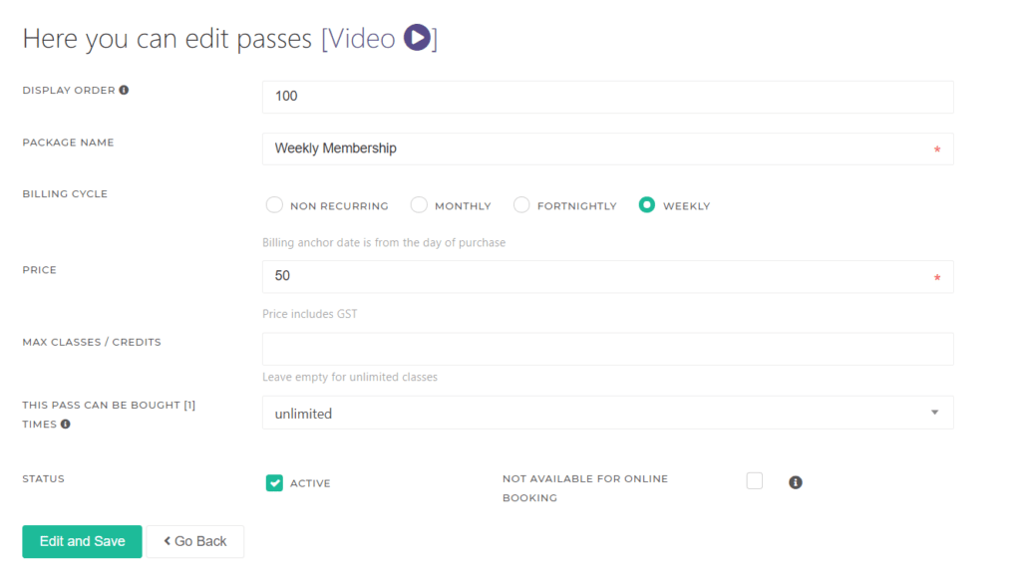This screenshot has width=1021, height=579.
Task: Click into the Price field showing 50
Action: click(598, 276)
